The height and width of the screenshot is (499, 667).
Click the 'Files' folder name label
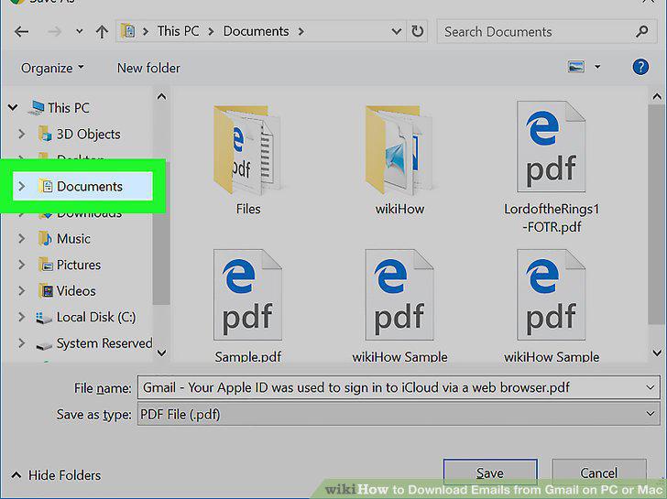point(248,209)
